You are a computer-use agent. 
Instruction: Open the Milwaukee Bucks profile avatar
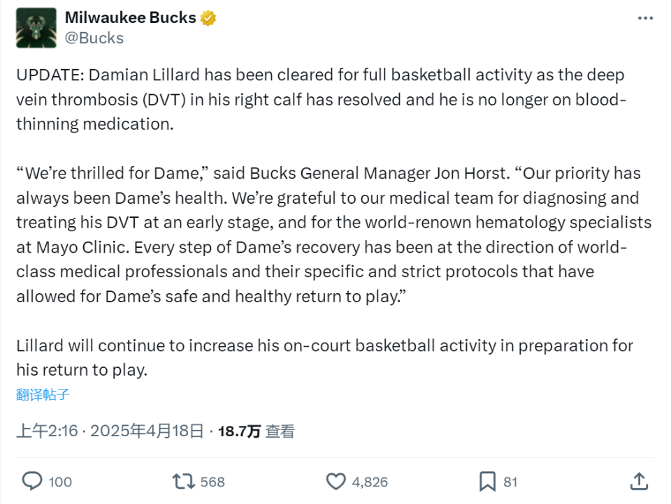35,27
